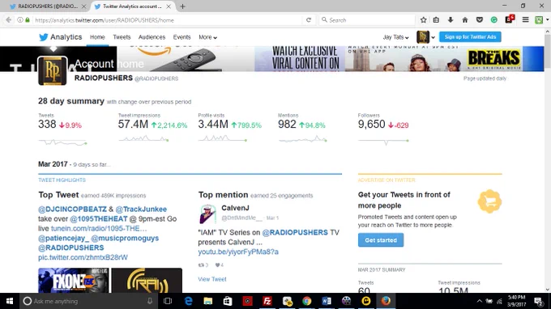The width and height of the screenshot is (551, 309).
Task: Open the @musicpromoguys mention link
Action: (125, 238)
